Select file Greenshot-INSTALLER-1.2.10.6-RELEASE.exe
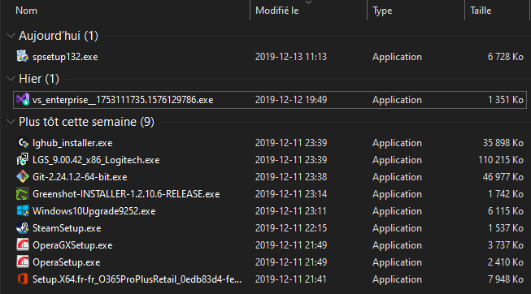The image size is (531, 294). [126, 194]
